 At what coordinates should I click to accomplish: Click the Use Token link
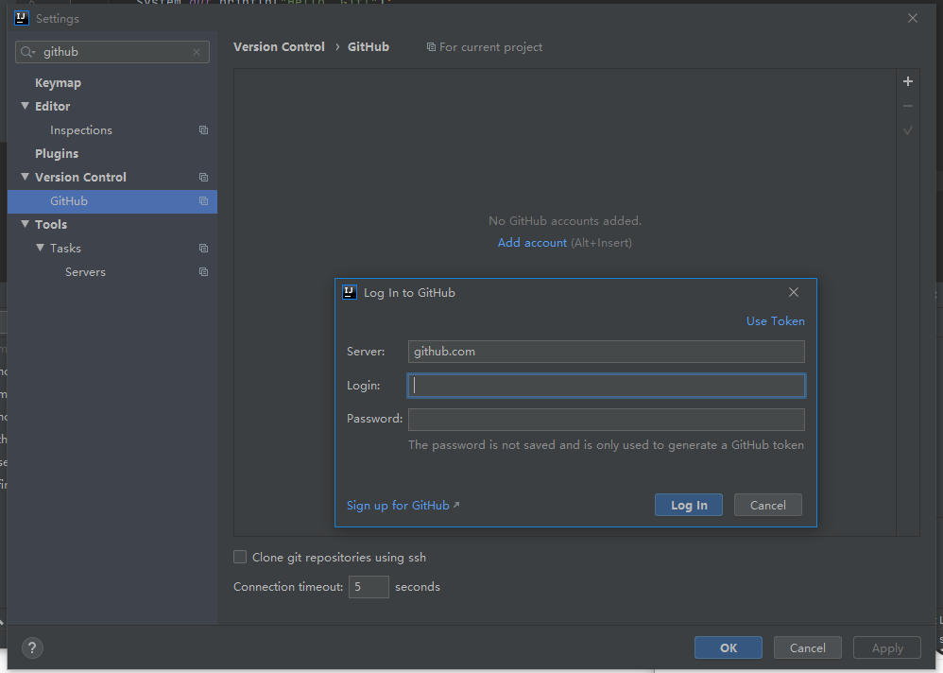pyautogui.click(x=775, y=321)
